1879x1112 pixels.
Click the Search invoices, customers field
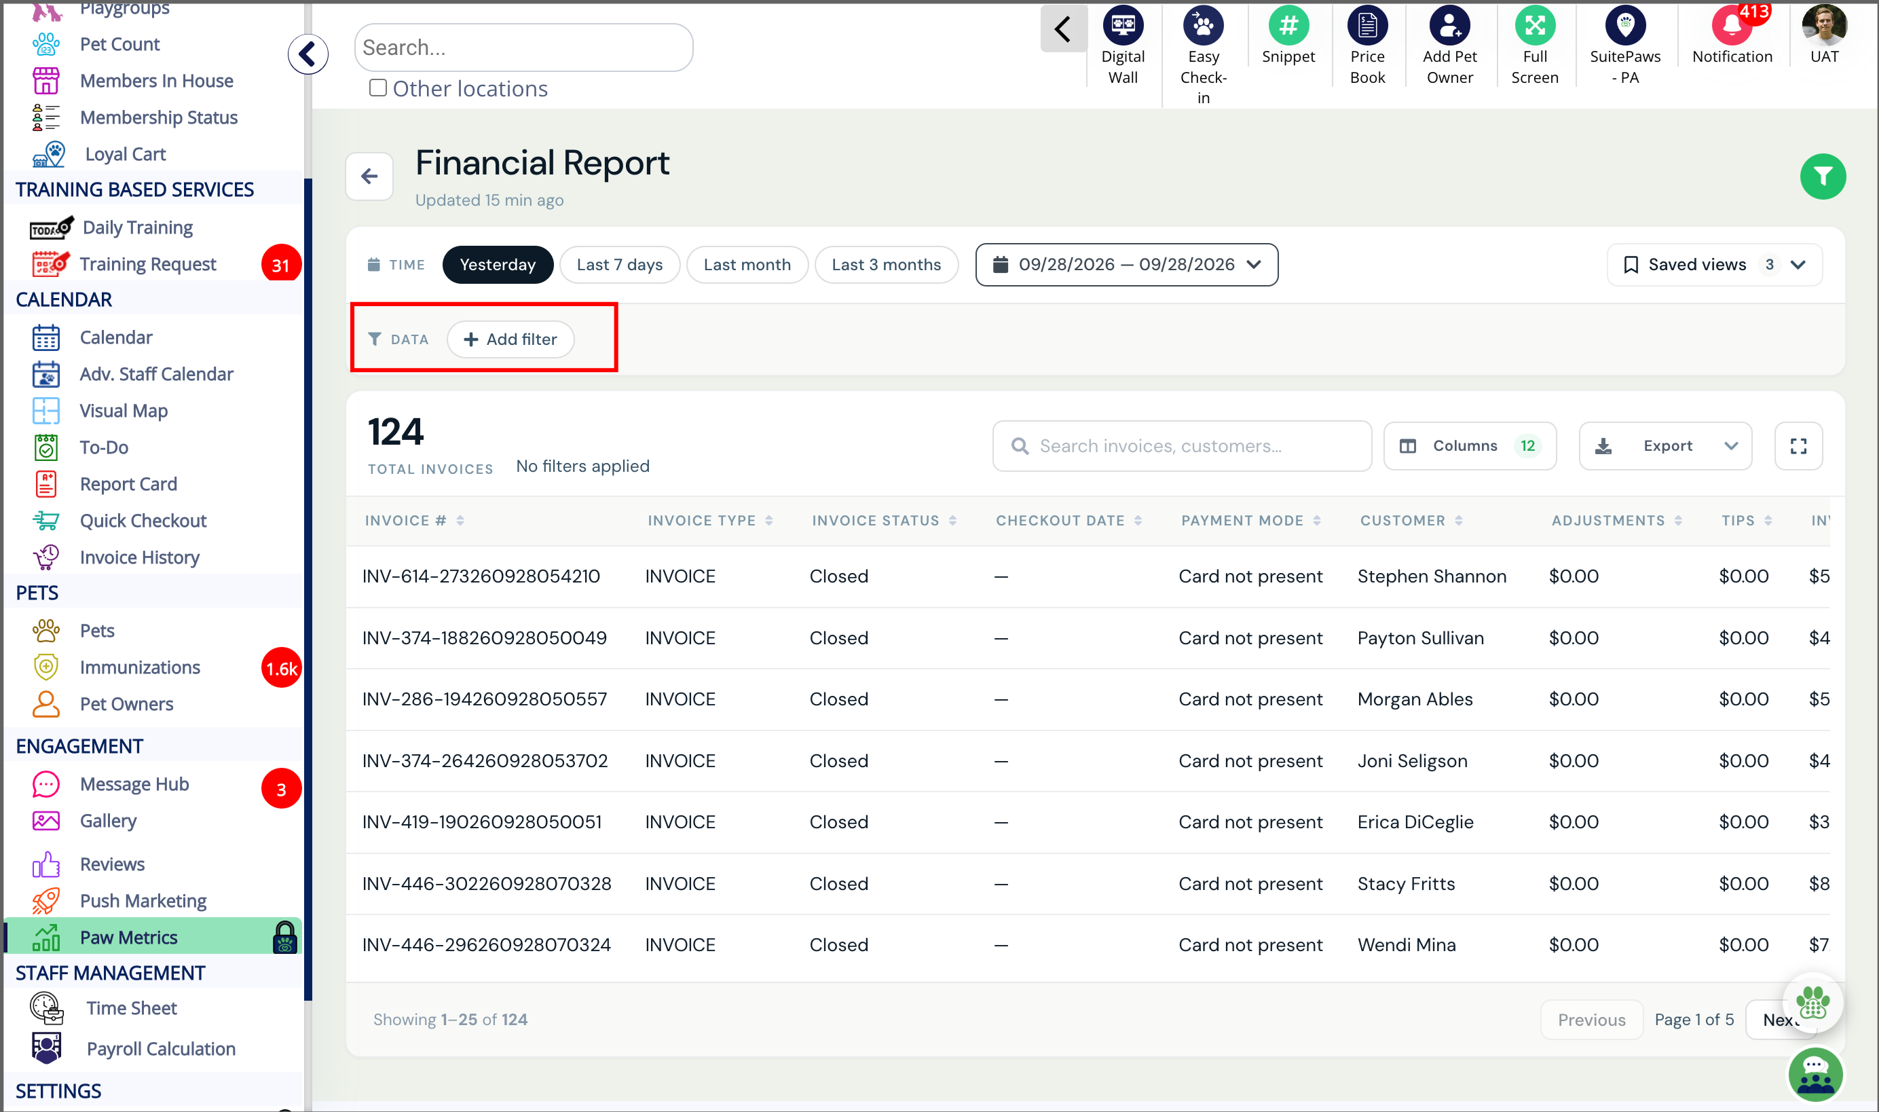pyautogui.click(x=1181, y=447)
